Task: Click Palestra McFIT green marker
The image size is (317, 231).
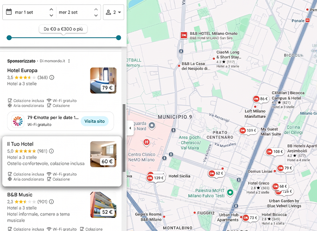Action: tap(230, 192)
